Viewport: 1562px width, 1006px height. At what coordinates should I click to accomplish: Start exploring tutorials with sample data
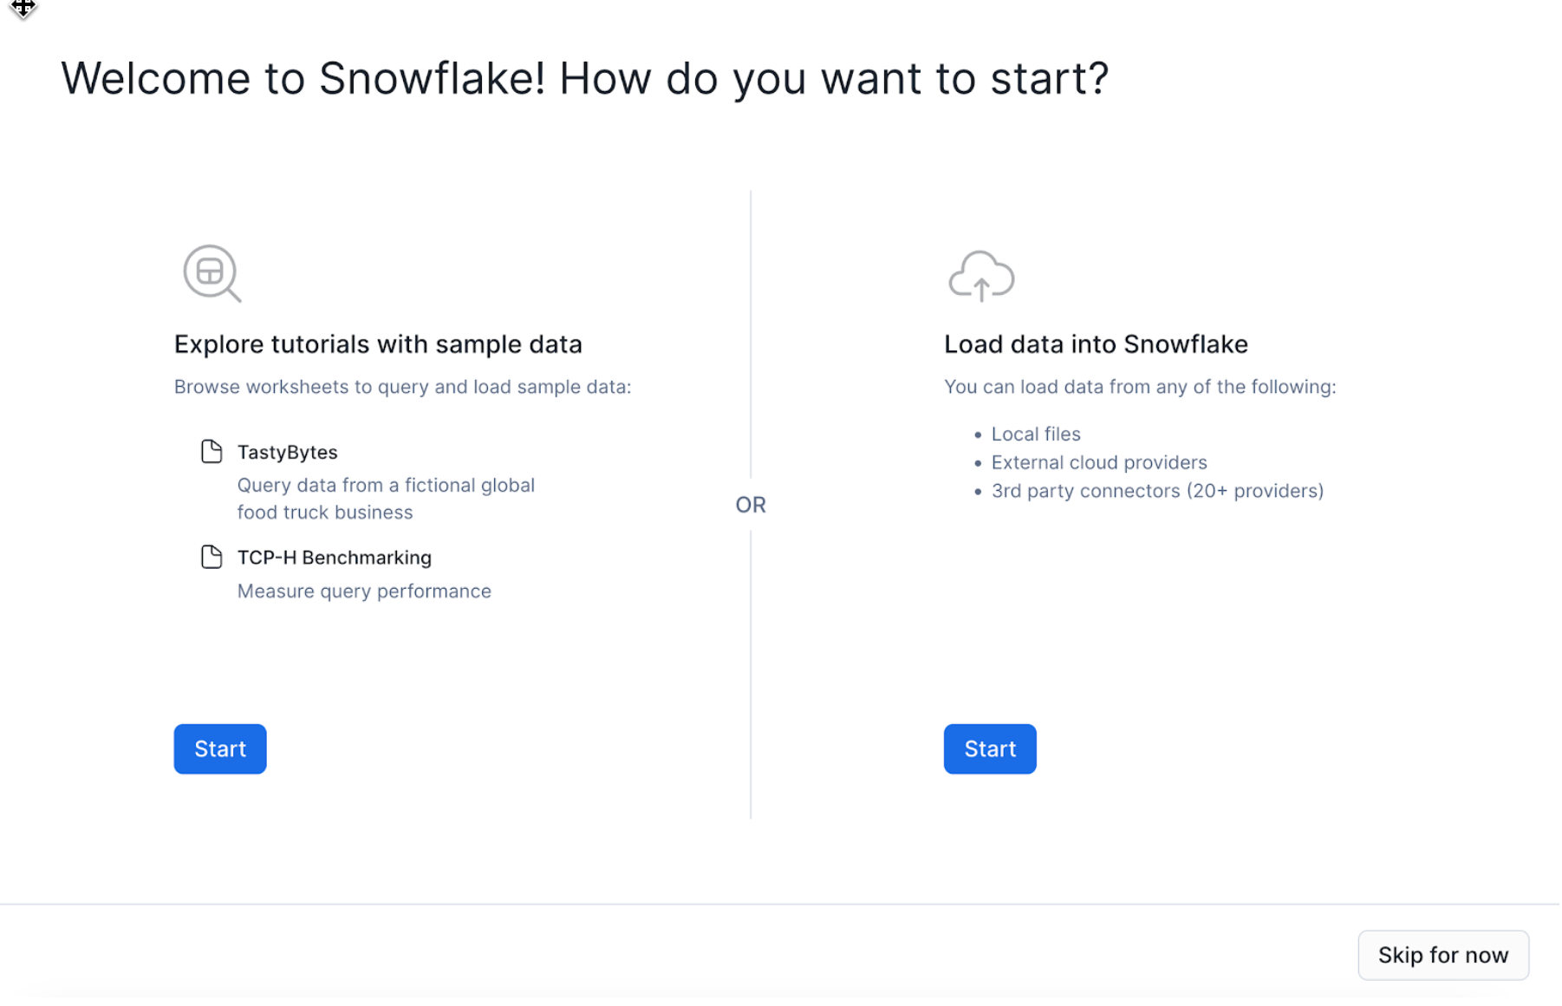pyautogui.click(x=220, y=749)
